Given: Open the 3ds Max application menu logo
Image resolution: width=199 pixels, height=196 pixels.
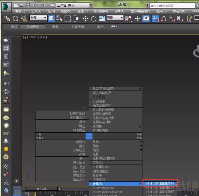Looking at the screenshot, I should (x=6, y=7).
